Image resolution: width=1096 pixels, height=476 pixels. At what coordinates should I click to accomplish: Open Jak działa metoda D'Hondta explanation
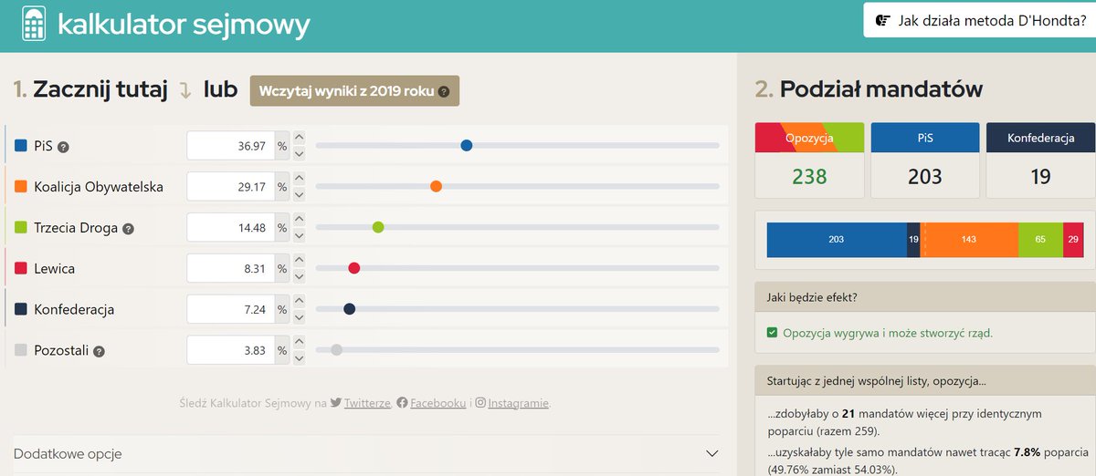coord(979,19)
